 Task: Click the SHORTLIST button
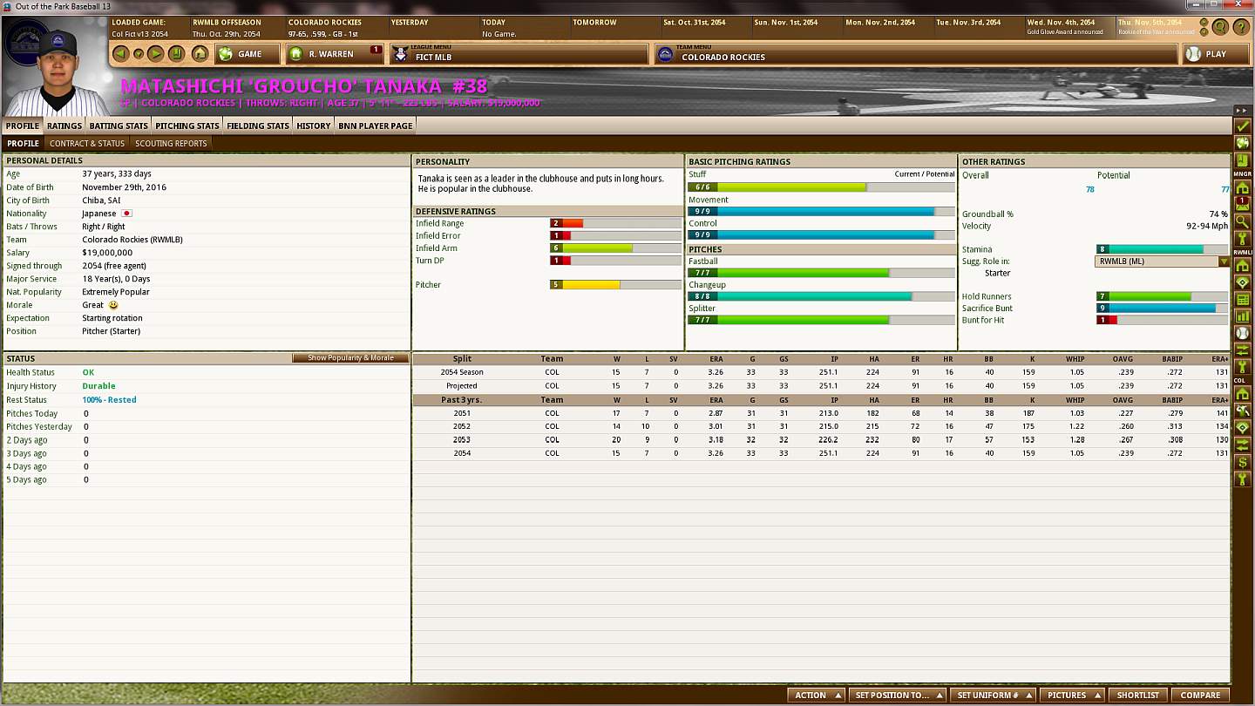click(x=1138, y=695)
